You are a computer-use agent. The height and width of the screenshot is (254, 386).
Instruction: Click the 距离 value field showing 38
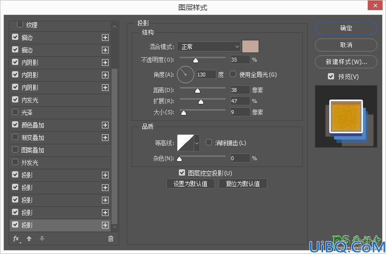coord(240,90)
